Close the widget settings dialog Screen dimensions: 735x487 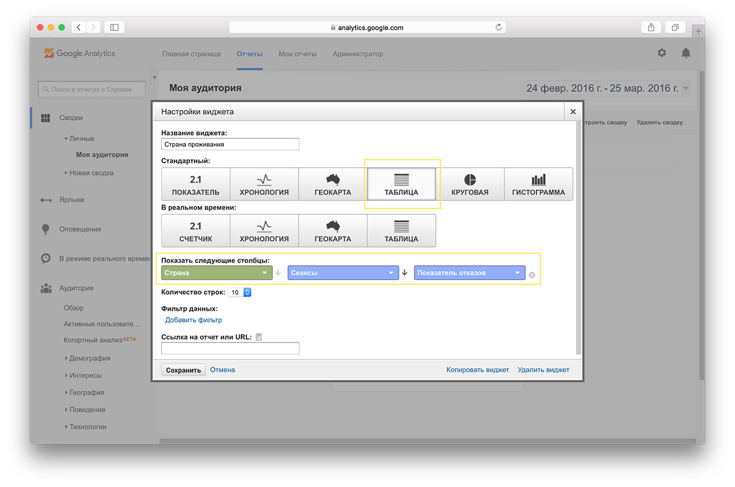click(x=572, y=112)
